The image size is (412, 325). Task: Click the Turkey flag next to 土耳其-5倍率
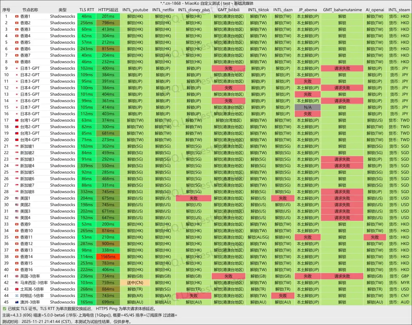pyautogui.click(x=17, y=289)
